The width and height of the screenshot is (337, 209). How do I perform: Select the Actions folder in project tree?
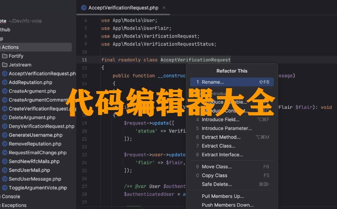[x=36, y=47]
